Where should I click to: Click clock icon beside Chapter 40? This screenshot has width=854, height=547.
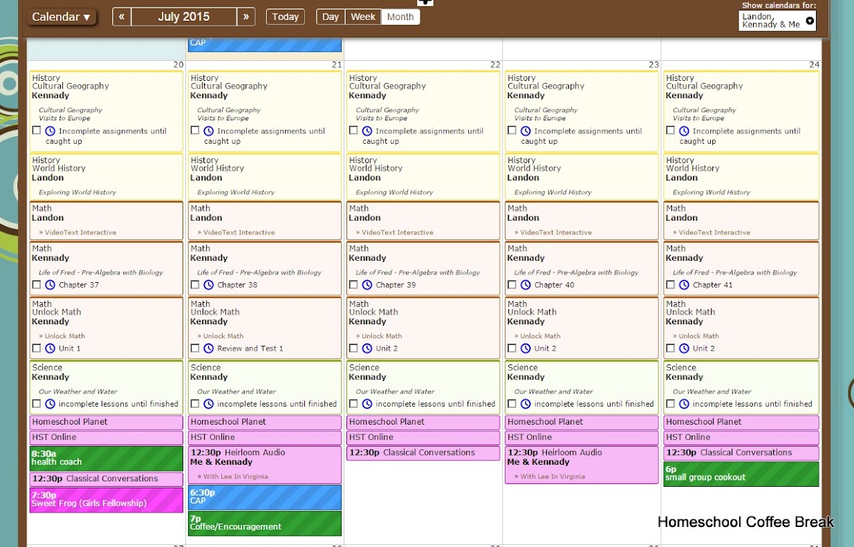(526, 285)
